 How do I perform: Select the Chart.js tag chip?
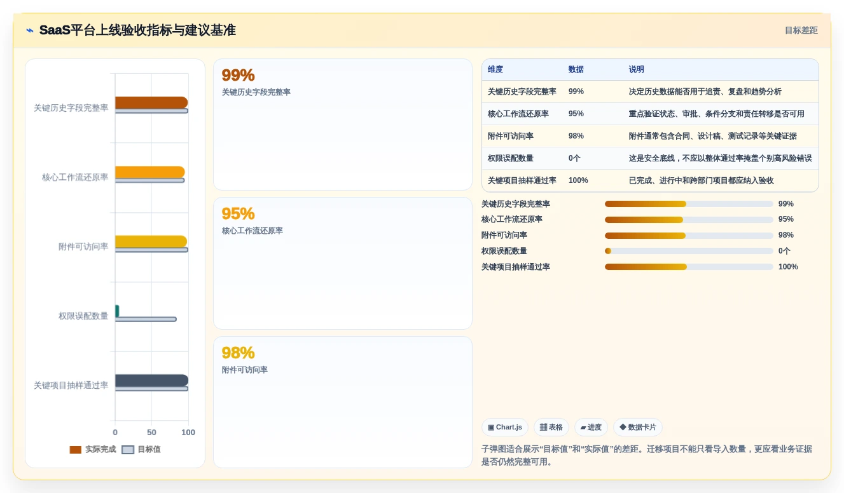click(x=505, y=428)
